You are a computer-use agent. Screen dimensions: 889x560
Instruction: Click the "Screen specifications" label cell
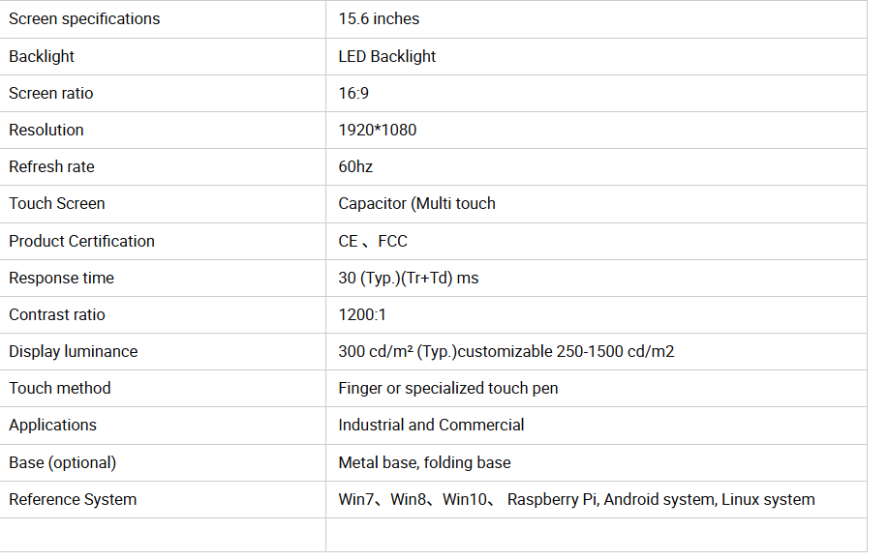84,19
